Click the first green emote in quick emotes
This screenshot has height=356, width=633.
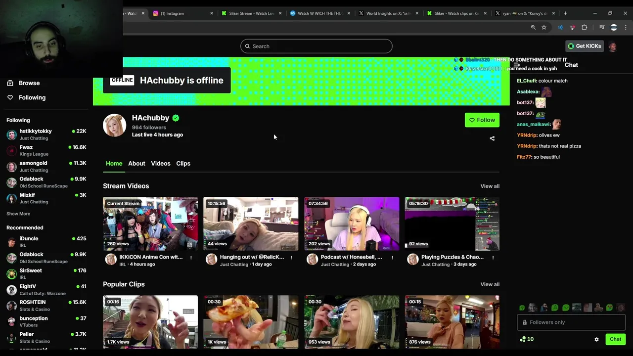[x=522, y=308]
